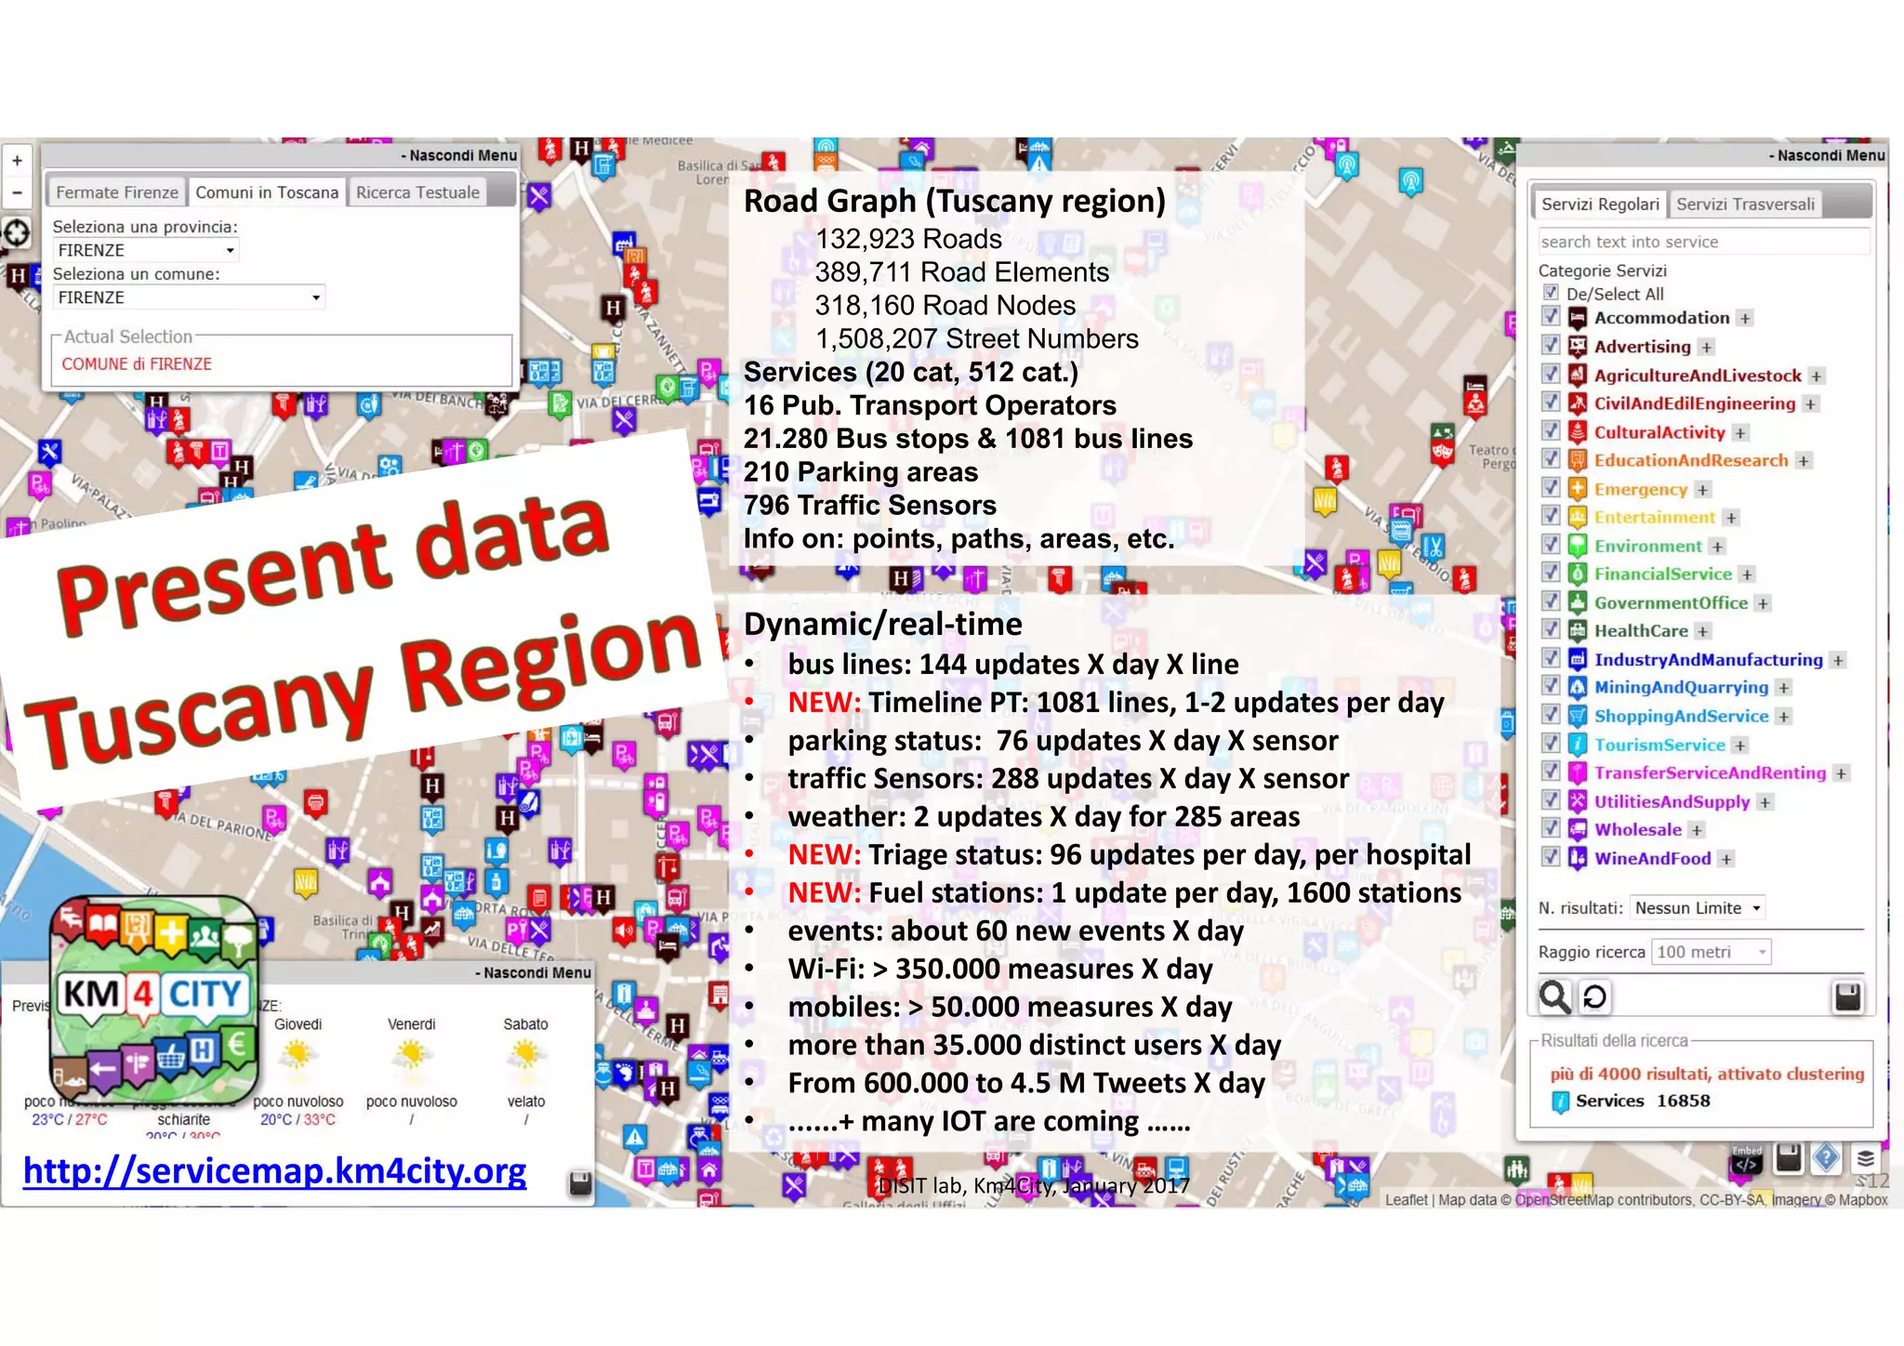The width and height of the screenshot is (1904, 1346).
Task: Uncheck the CivilAndEdilEngineering checkbox
Action: pyautogui.click(x=1551, y=402)
